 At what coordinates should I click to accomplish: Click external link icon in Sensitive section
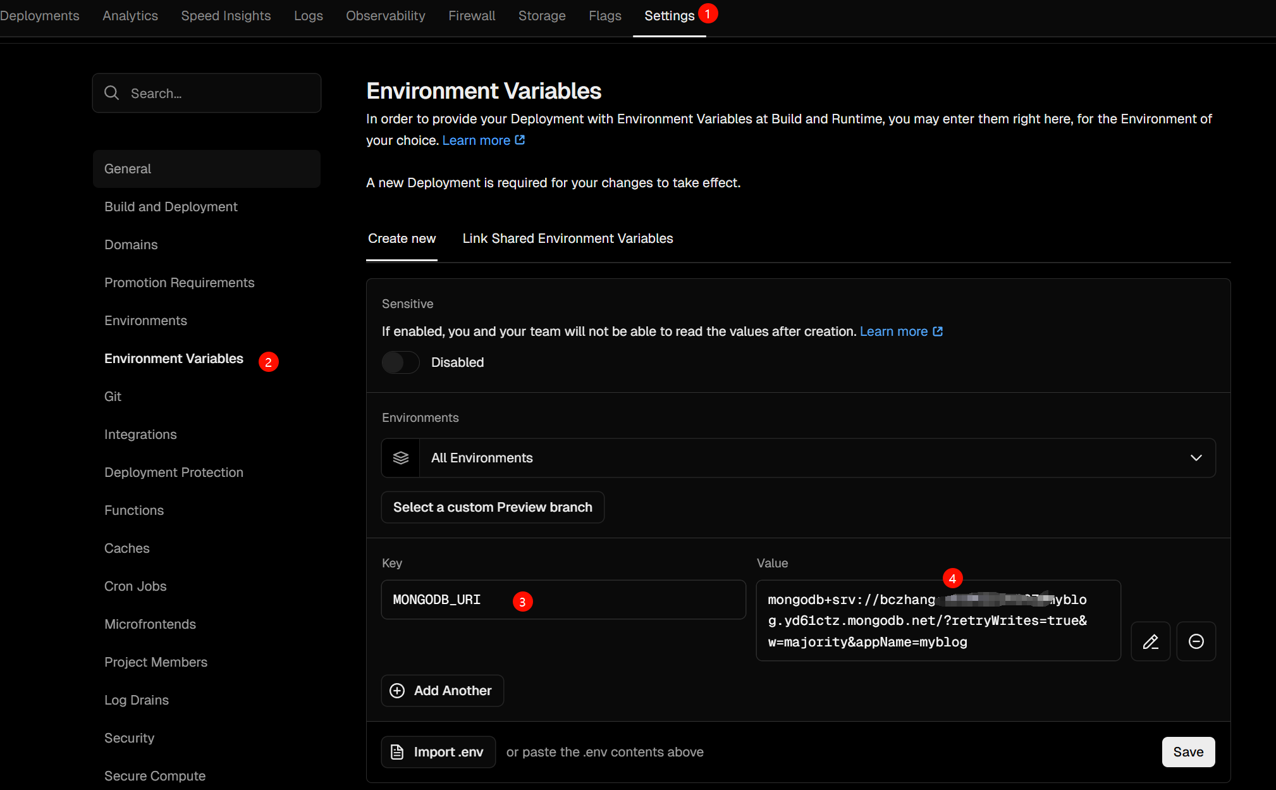[x=938, y=331]
